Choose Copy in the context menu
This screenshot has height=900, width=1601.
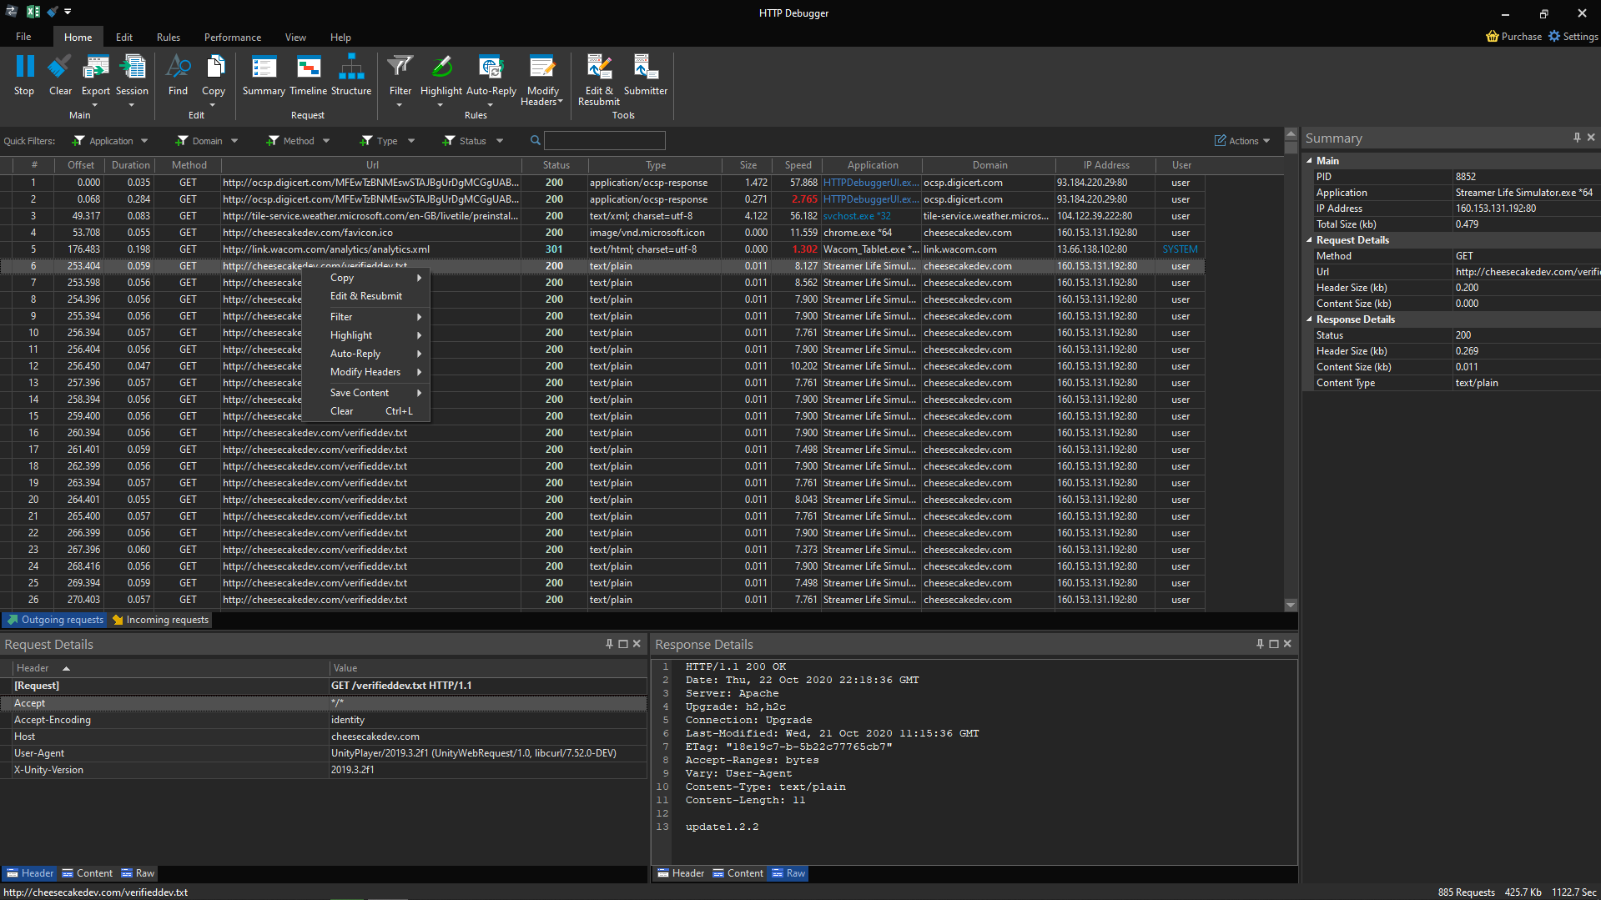pyautogui.click(x=365, y=278)
